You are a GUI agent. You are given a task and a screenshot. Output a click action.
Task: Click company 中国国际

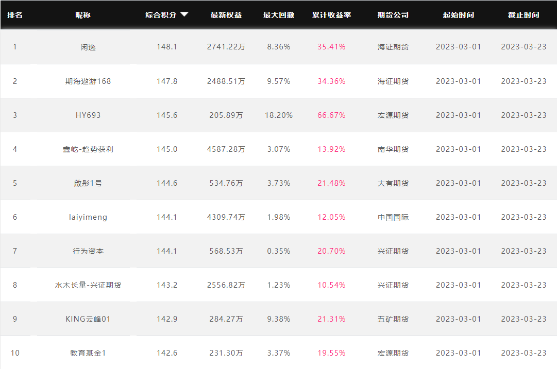point(393,217)
